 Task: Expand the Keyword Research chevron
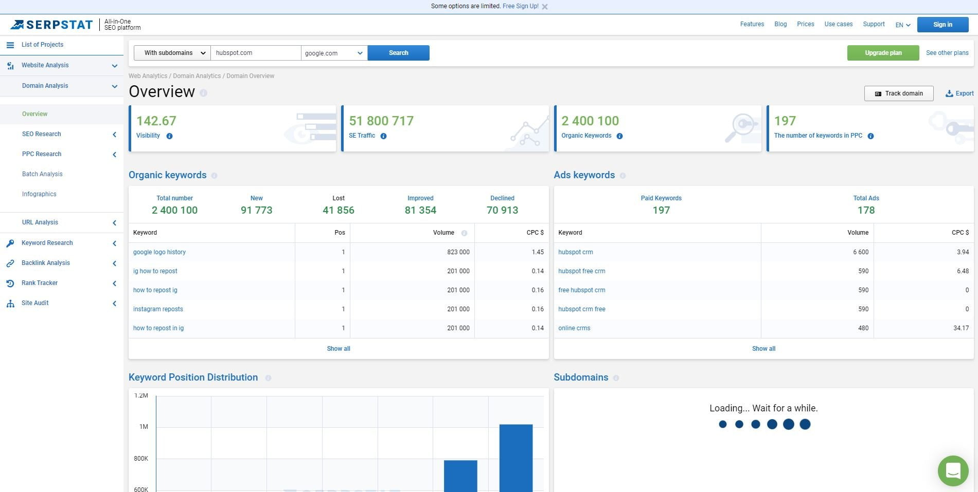coord(114,243)
